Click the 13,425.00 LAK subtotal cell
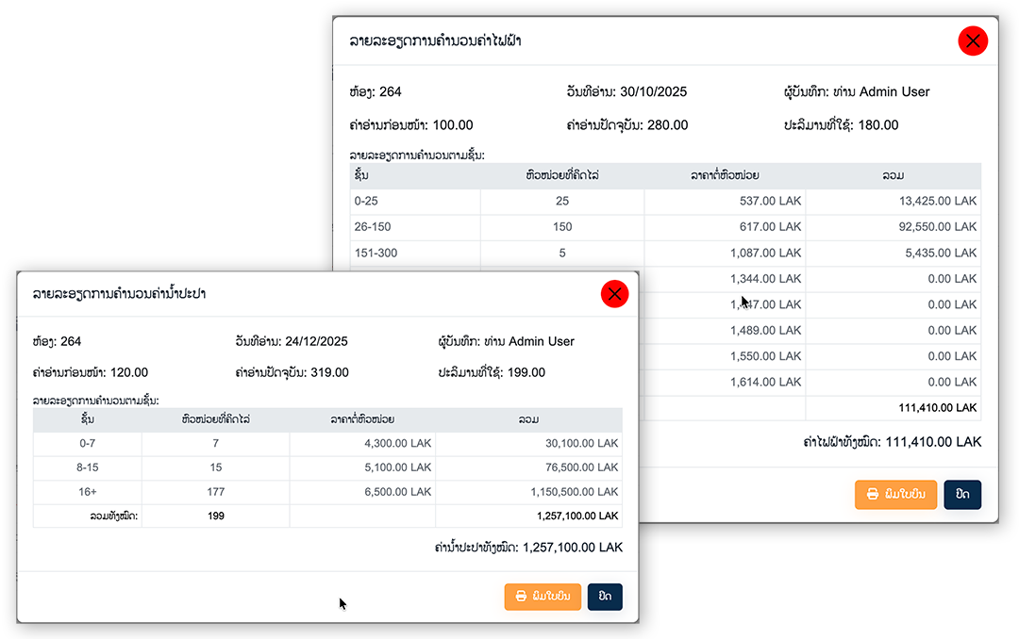Viewport: 1019px width, 639px height. tap(893, 202)
